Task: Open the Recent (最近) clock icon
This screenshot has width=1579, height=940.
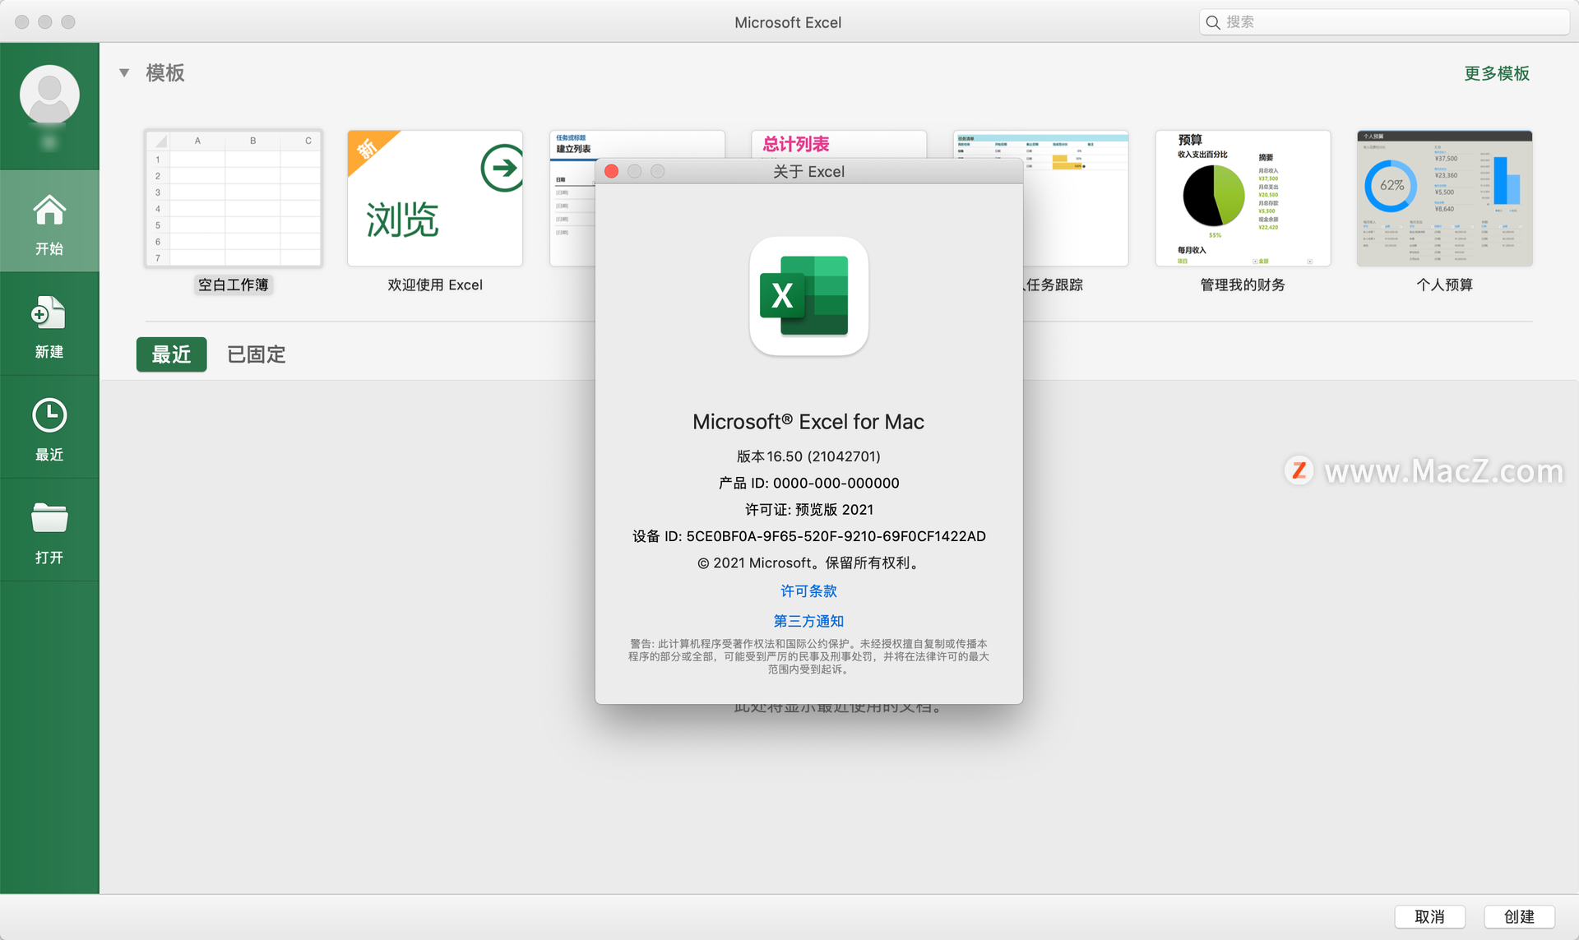Action: [x=49, y=416]
